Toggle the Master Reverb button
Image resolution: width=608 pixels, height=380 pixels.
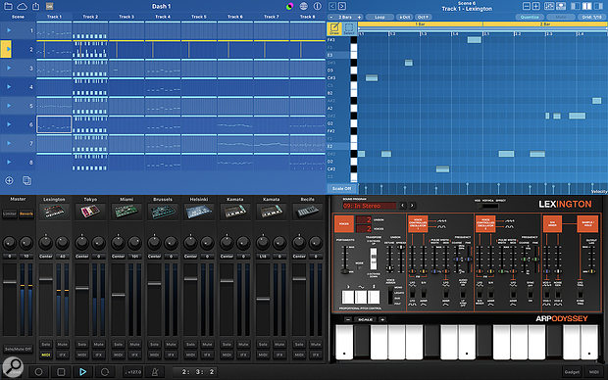26,214
